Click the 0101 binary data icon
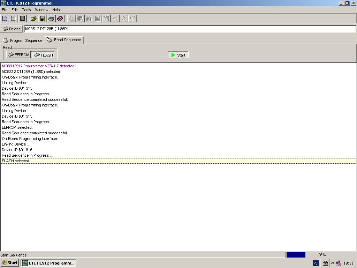The image size is (357, 268). coord(106,18)
